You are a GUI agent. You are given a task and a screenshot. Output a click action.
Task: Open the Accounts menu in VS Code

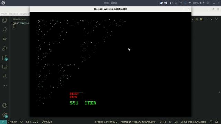[4, 105]
